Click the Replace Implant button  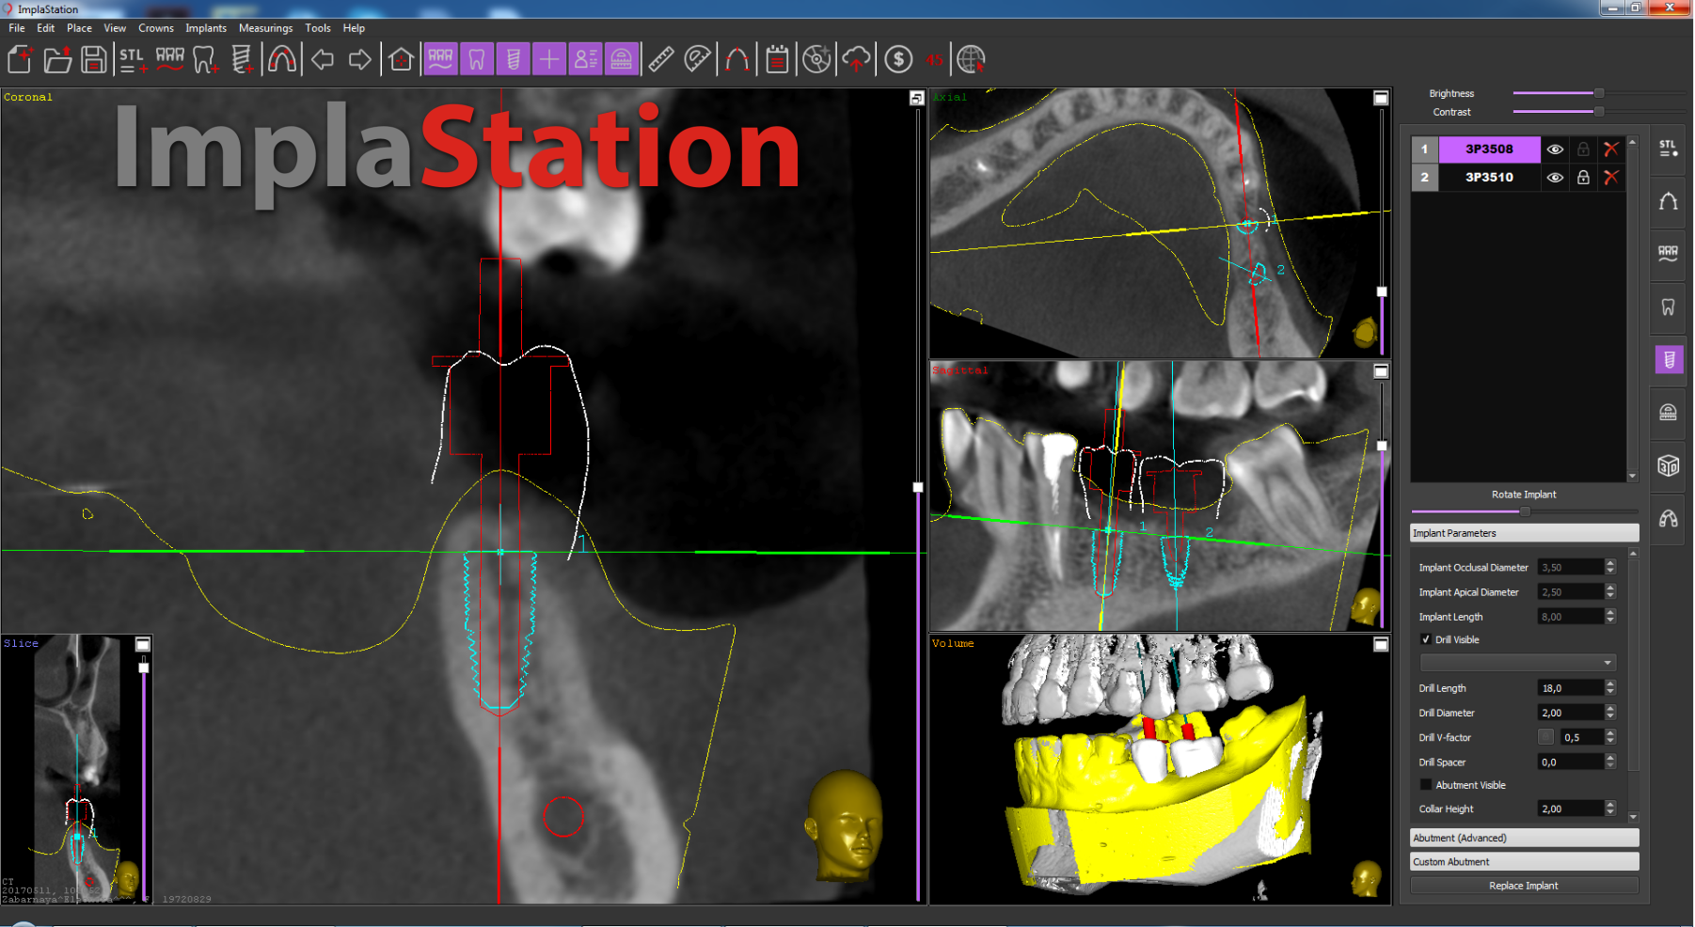tap(1524, 886)
